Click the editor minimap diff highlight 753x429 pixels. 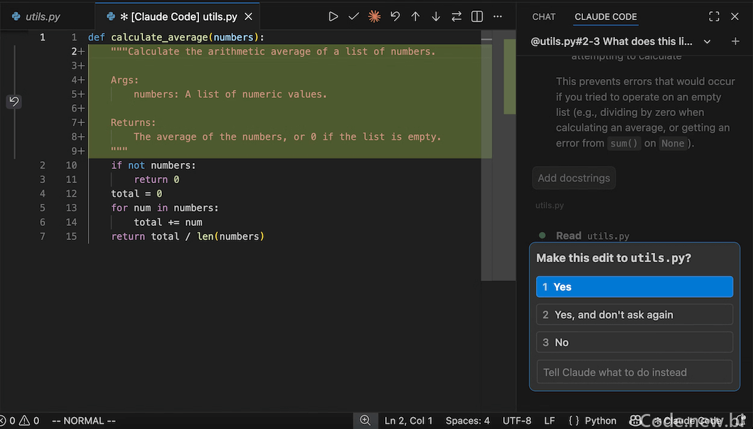[x=509, y=77]
